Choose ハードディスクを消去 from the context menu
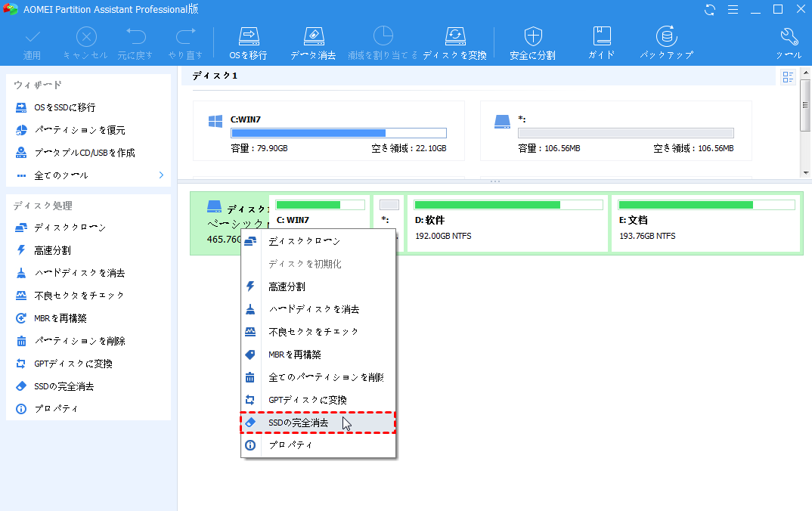812x511 pixels. click(x=318, y=309)
